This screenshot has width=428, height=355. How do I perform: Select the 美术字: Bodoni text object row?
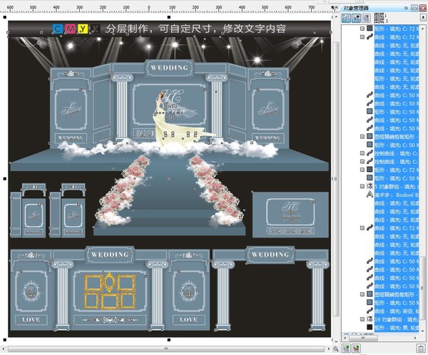397,195
